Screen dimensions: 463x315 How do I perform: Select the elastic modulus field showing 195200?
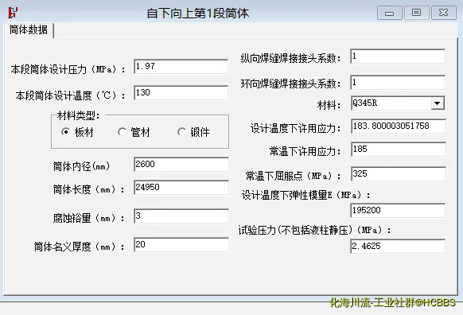pyautogui.click(x=398, y=211)
